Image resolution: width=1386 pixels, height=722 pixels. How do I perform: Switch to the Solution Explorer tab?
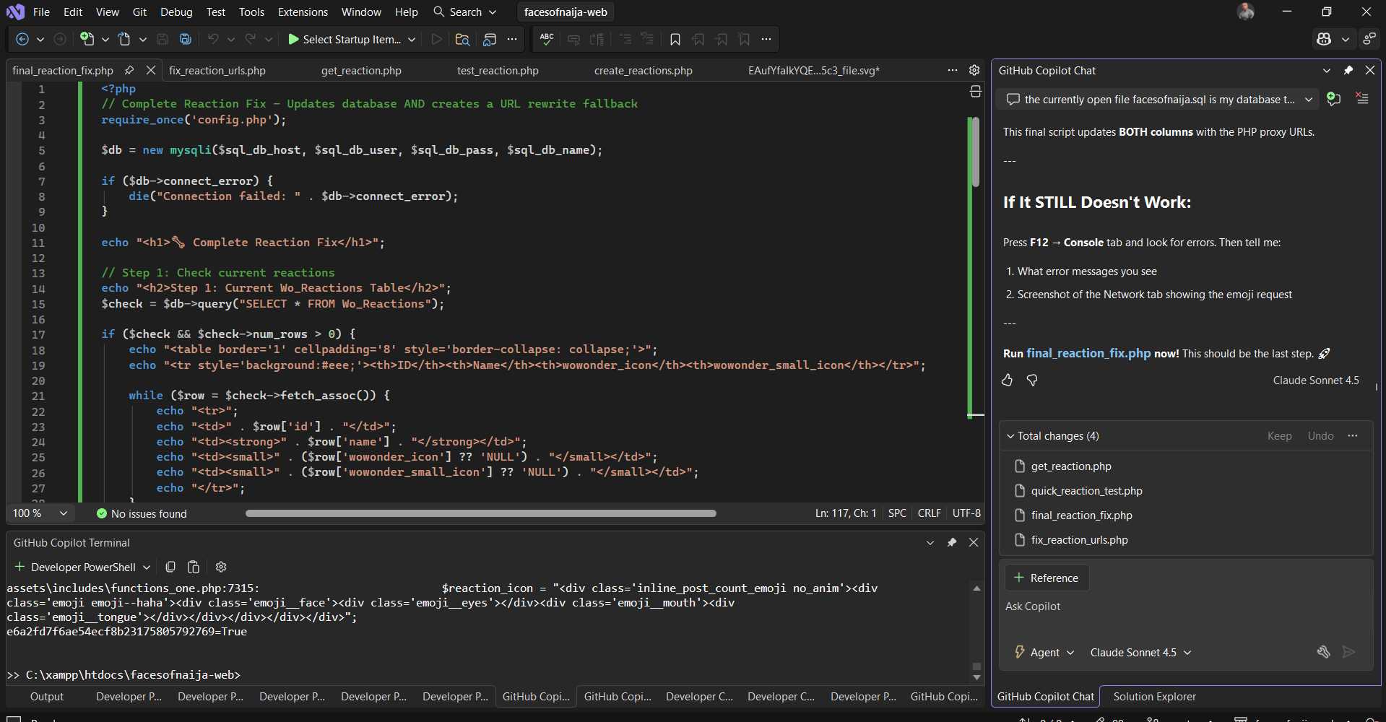[x=1154, y=697]
